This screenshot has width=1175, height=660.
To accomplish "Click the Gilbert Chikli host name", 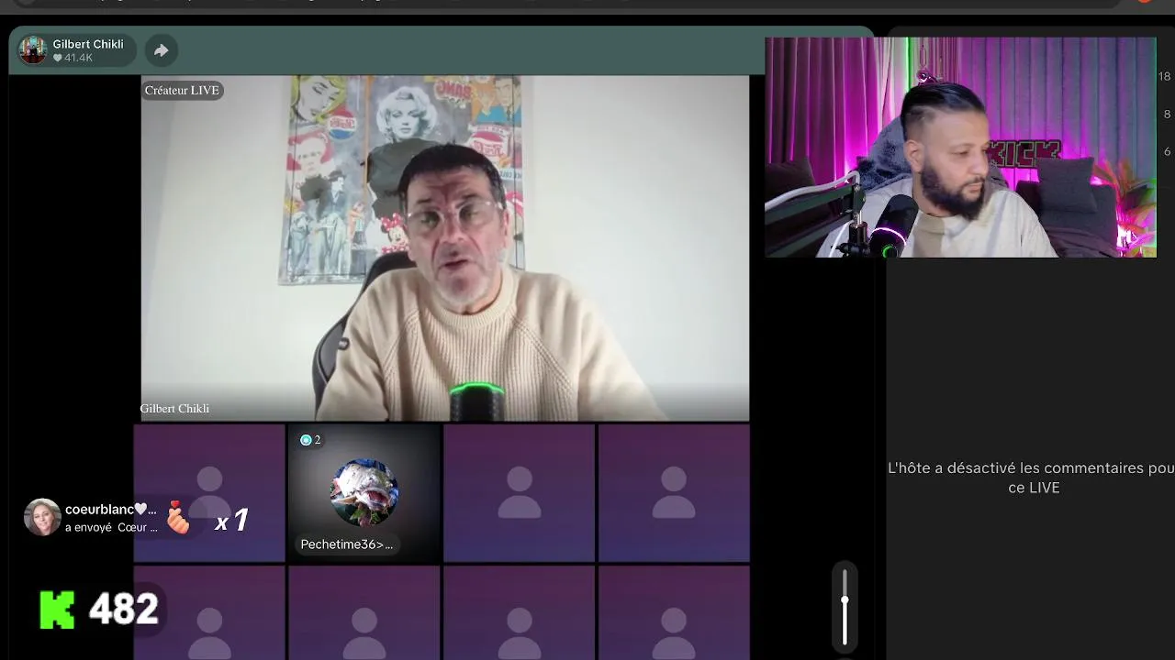I will [88, 44].
